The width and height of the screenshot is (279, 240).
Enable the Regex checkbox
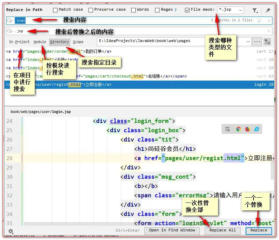pos(157,10)
